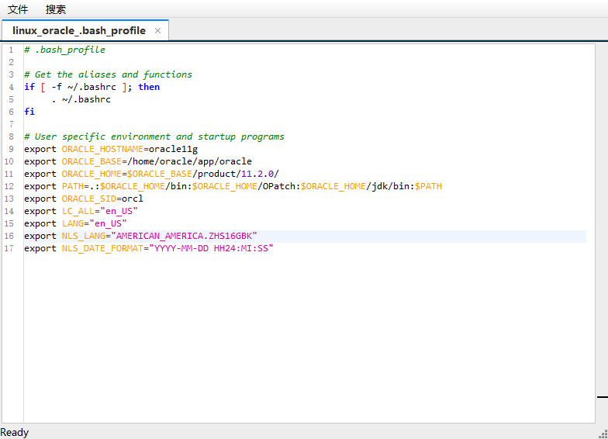The width and height of the screenshot is (608, 439).
Task: Click the Ready status bar text
Action: [x=15, y=432]
